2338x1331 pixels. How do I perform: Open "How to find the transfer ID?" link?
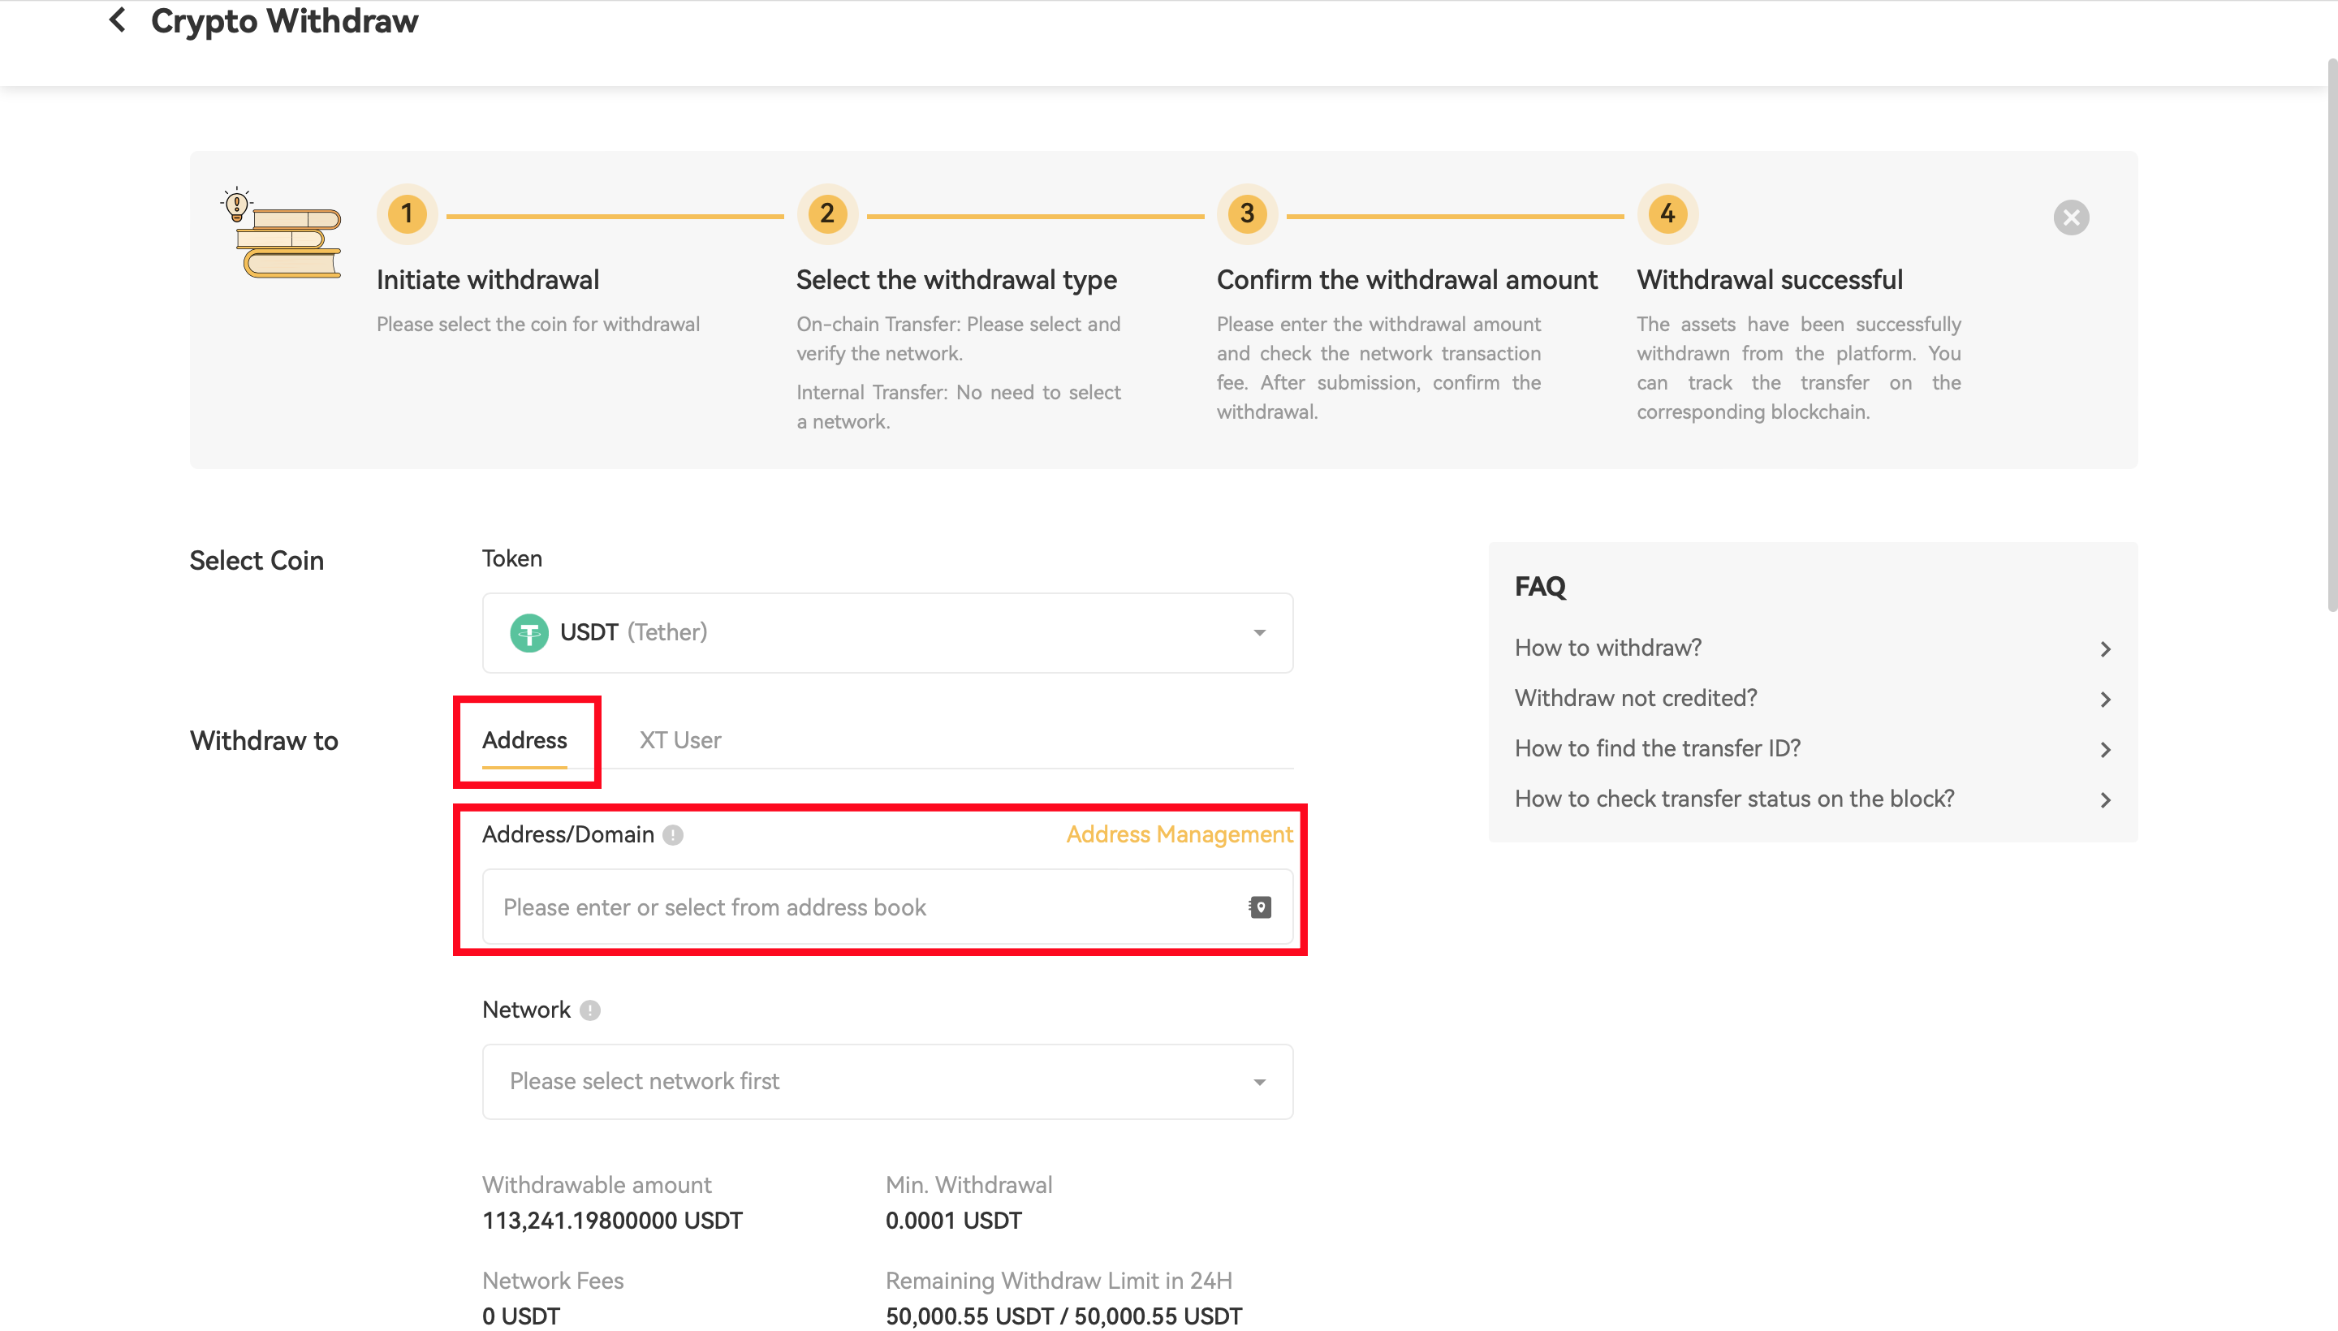[1810, 748]
